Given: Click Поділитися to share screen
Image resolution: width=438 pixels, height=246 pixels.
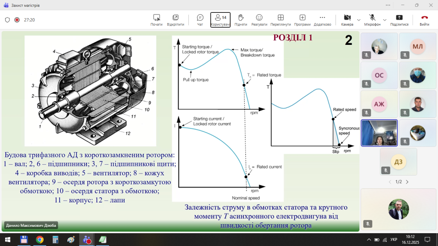Looking at the screenshot, I should click(x=399, y=20).
